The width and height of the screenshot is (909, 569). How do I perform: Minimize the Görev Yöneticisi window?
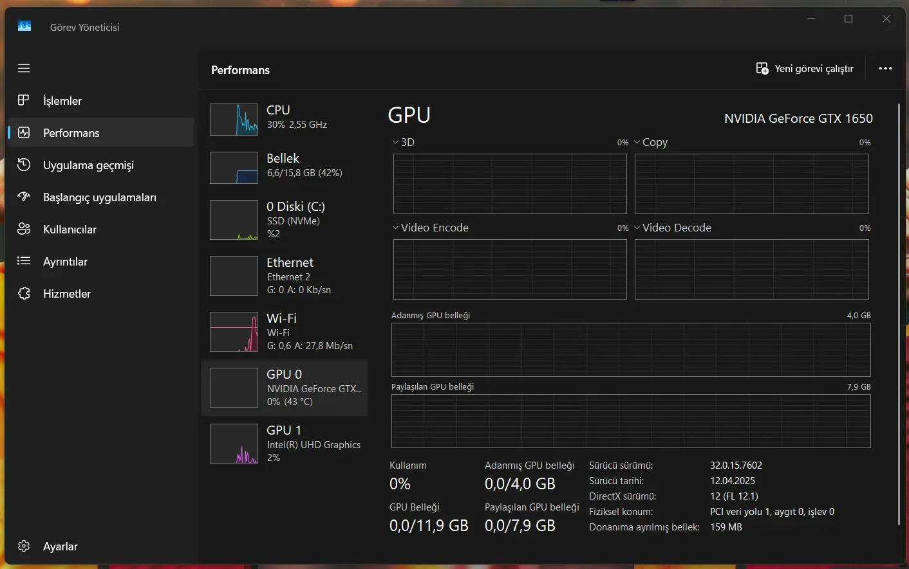click(811, 19)
